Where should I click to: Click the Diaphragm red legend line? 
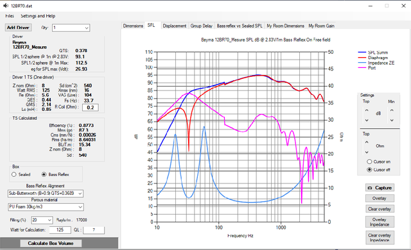click(x=362, y=58)
